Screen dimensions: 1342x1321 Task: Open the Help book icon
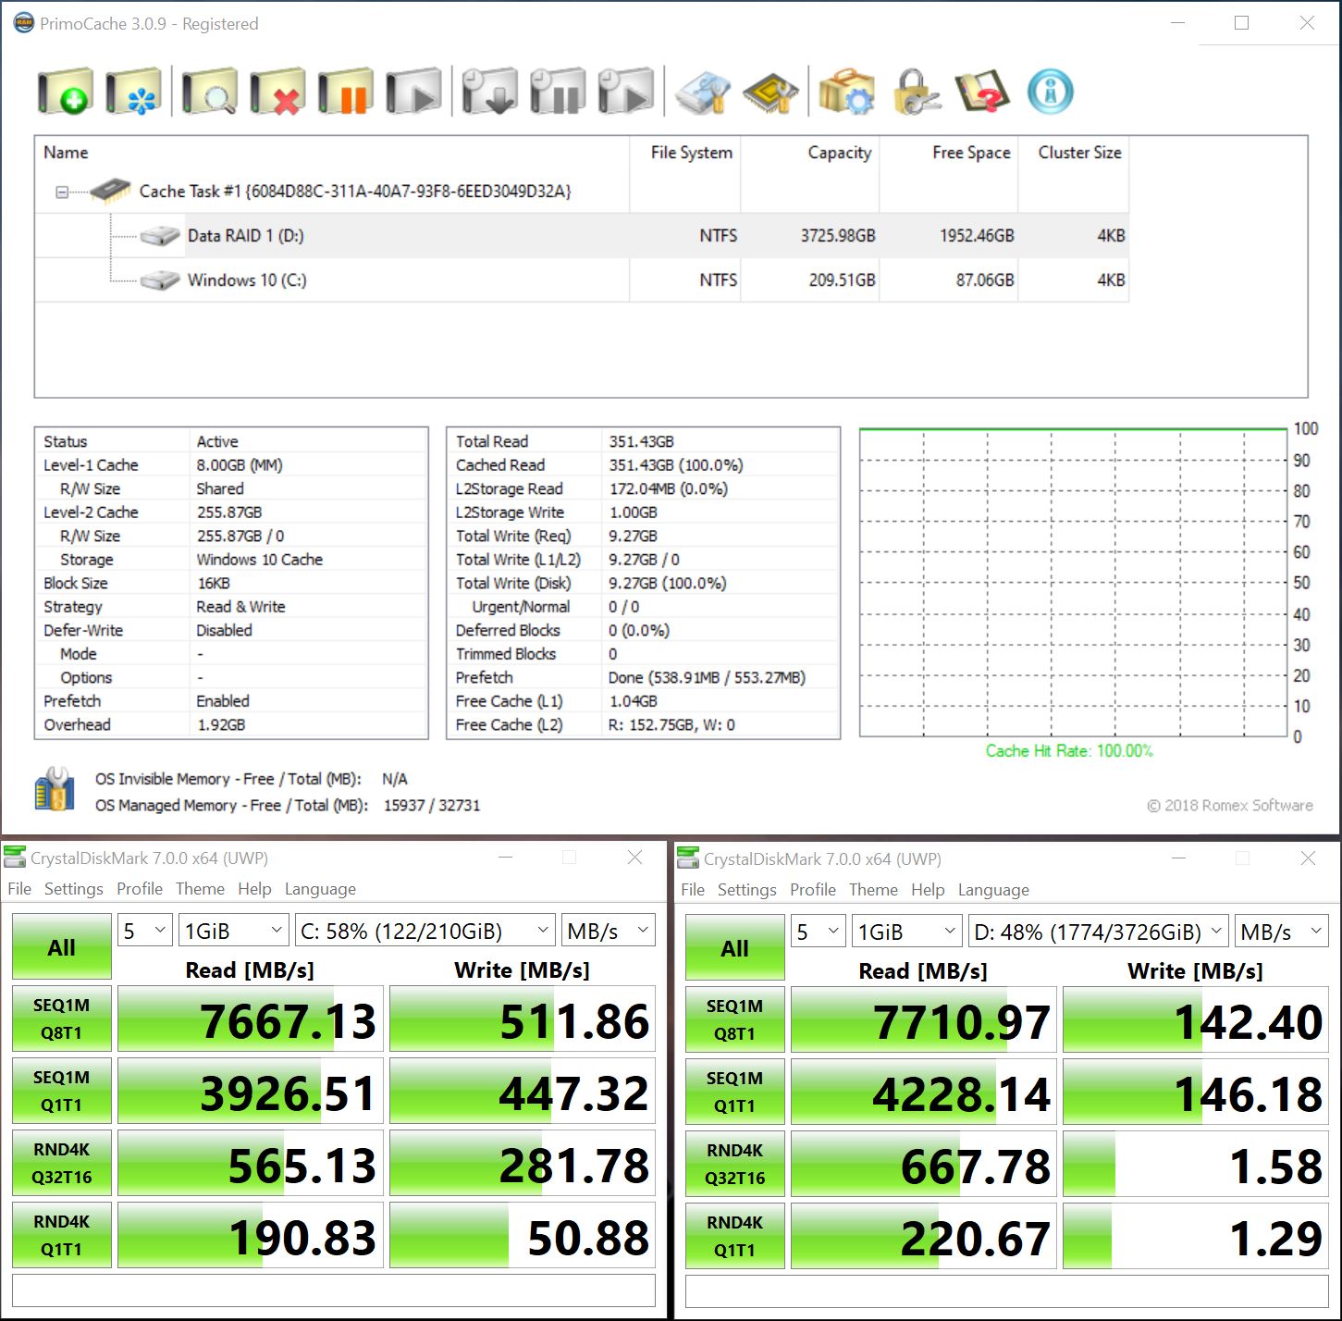coord(982,92)
